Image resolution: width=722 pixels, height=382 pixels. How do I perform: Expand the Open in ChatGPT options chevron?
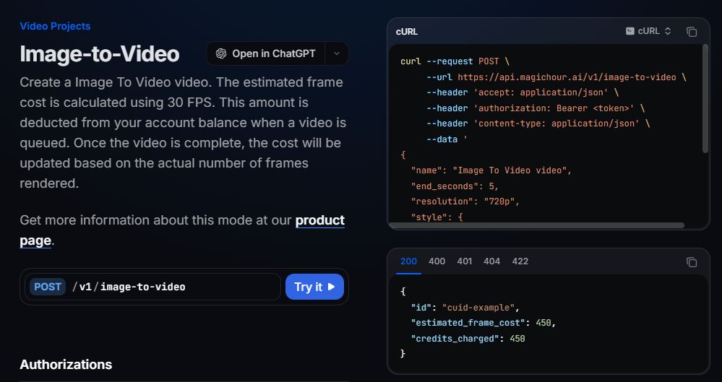[337, 53]
